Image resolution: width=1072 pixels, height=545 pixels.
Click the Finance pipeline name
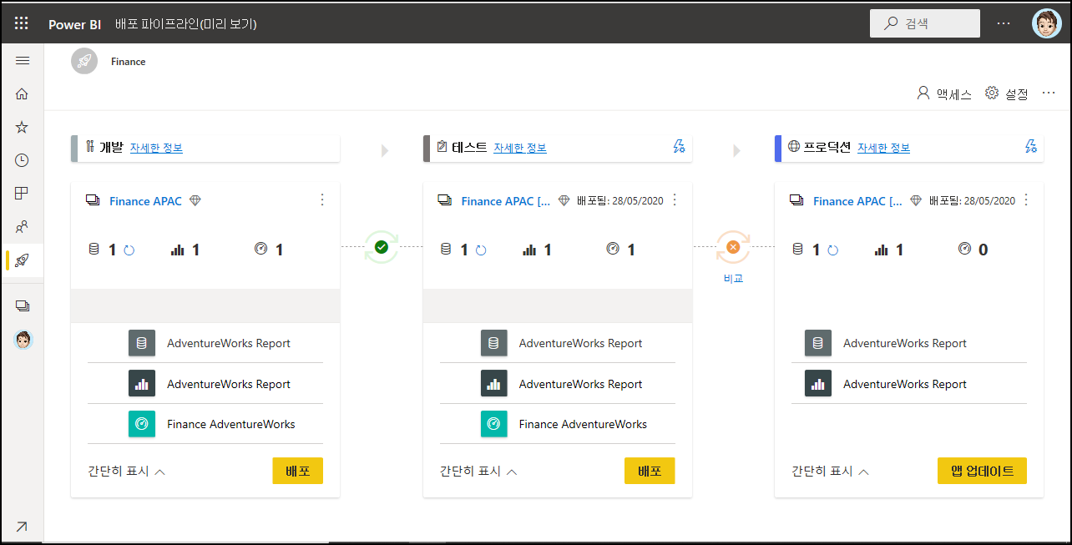click(129, 62)
